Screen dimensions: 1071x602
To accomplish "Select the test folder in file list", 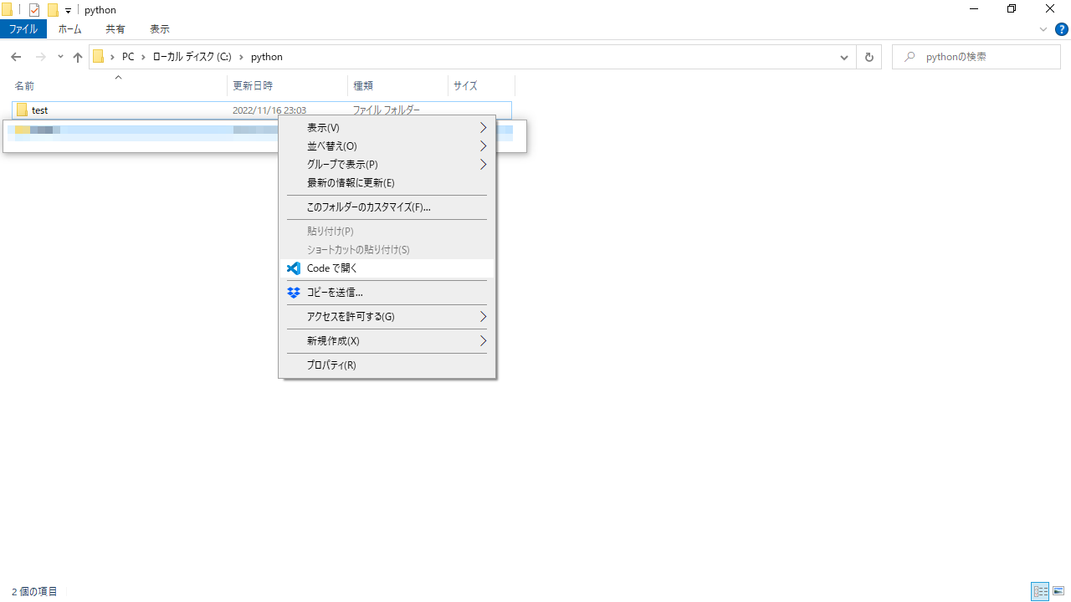I will (39, 110).
